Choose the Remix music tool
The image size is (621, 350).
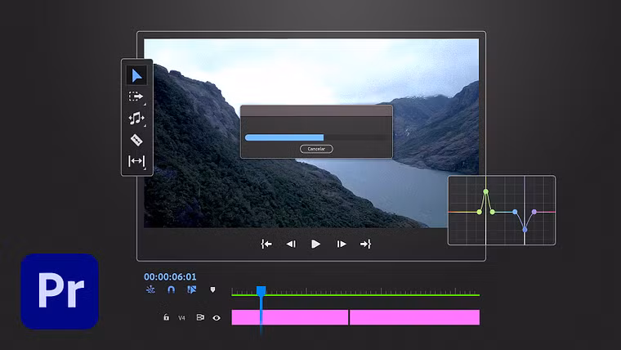click(x=136, y=118)
